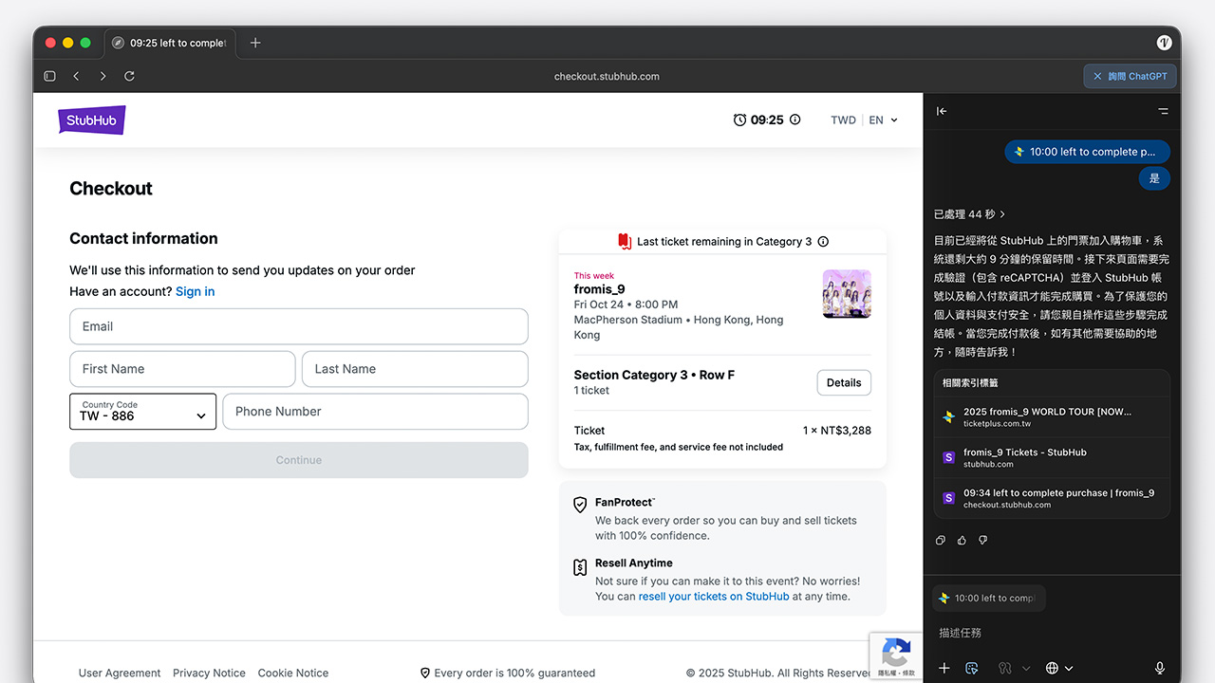Image resolution: width=1215 pixels, height=683 pixels.
Task: Click the microphone icon in chat input
Action: 1160,669
